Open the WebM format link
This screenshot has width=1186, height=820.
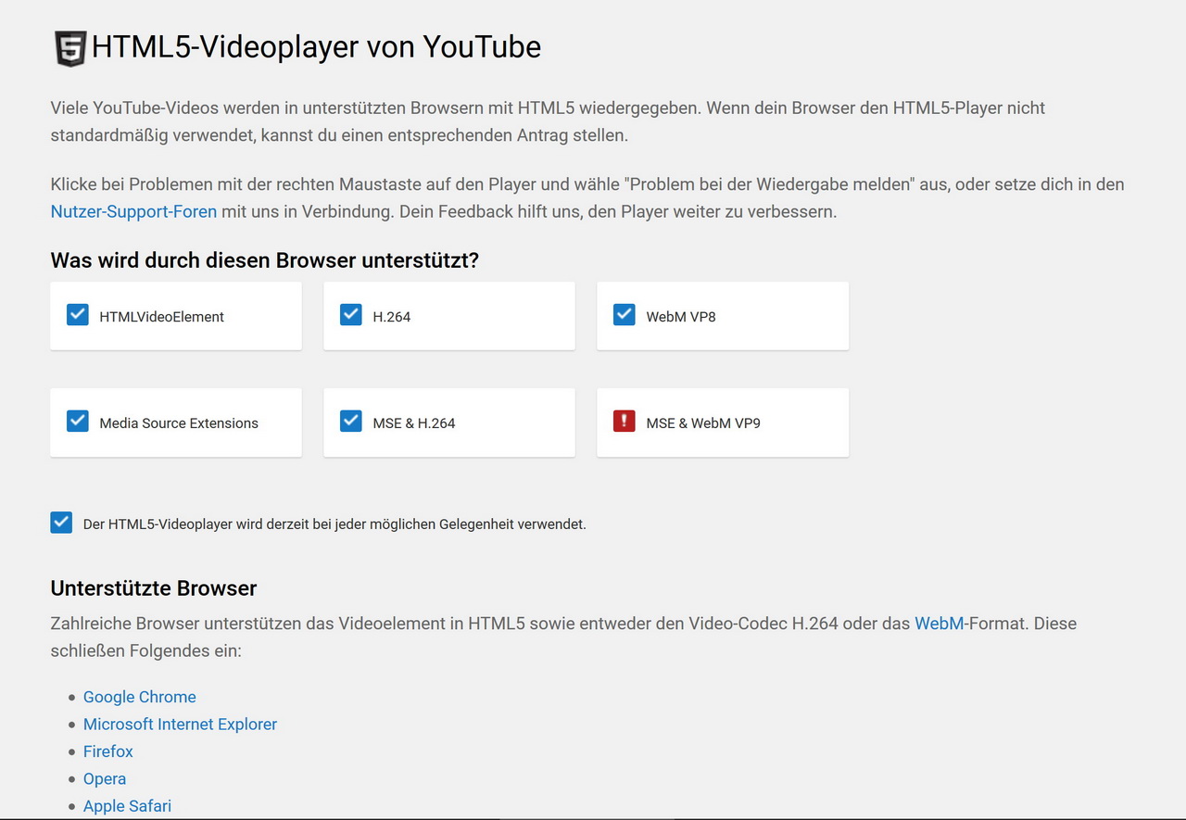(940, 624)
